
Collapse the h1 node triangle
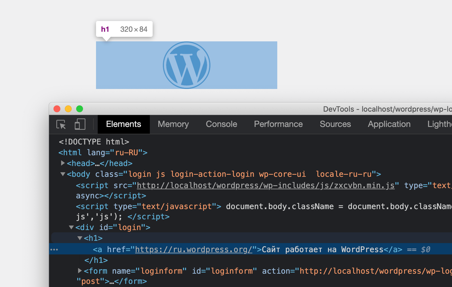[x=80, y=238]
